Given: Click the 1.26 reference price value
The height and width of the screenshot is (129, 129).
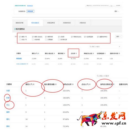Looking at the screenshot, I should pos(111,59).
